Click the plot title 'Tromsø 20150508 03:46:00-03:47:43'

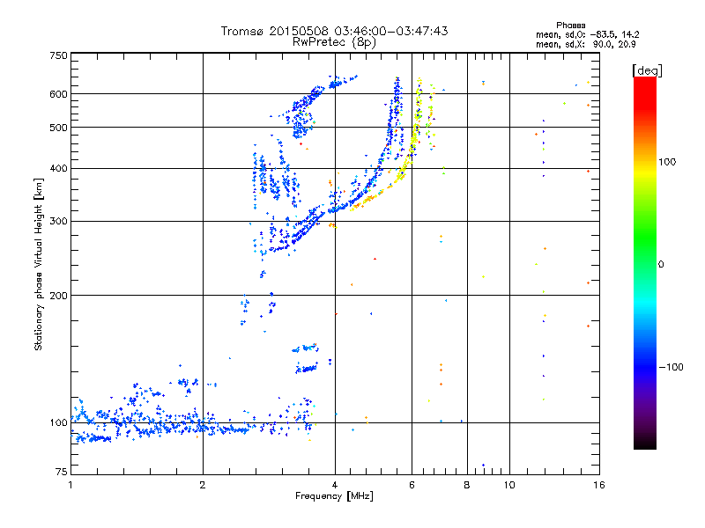[334, 31]
